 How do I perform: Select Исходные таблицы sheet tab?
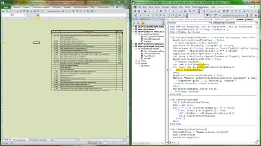click(x=38, y=140)
